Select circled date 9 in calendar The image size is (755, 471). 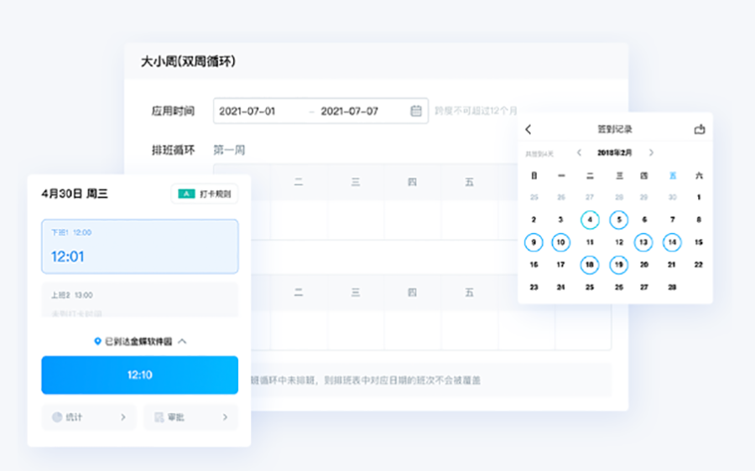click(534, 242)
